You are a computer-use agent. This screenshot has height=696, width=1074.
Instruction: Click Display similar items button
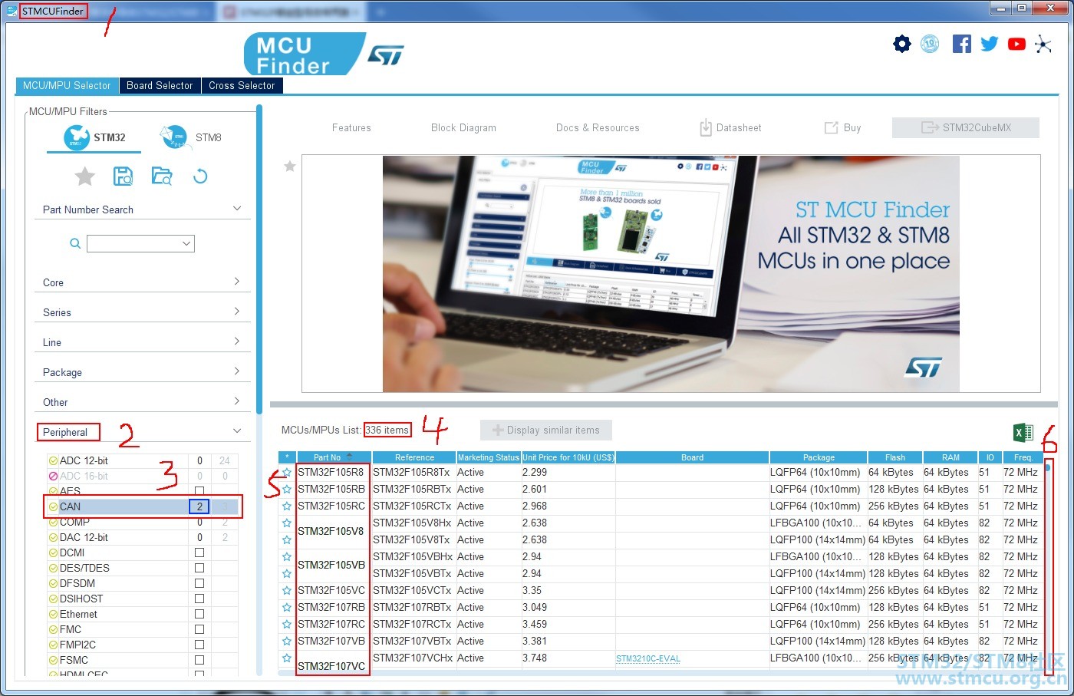[545, 430]
